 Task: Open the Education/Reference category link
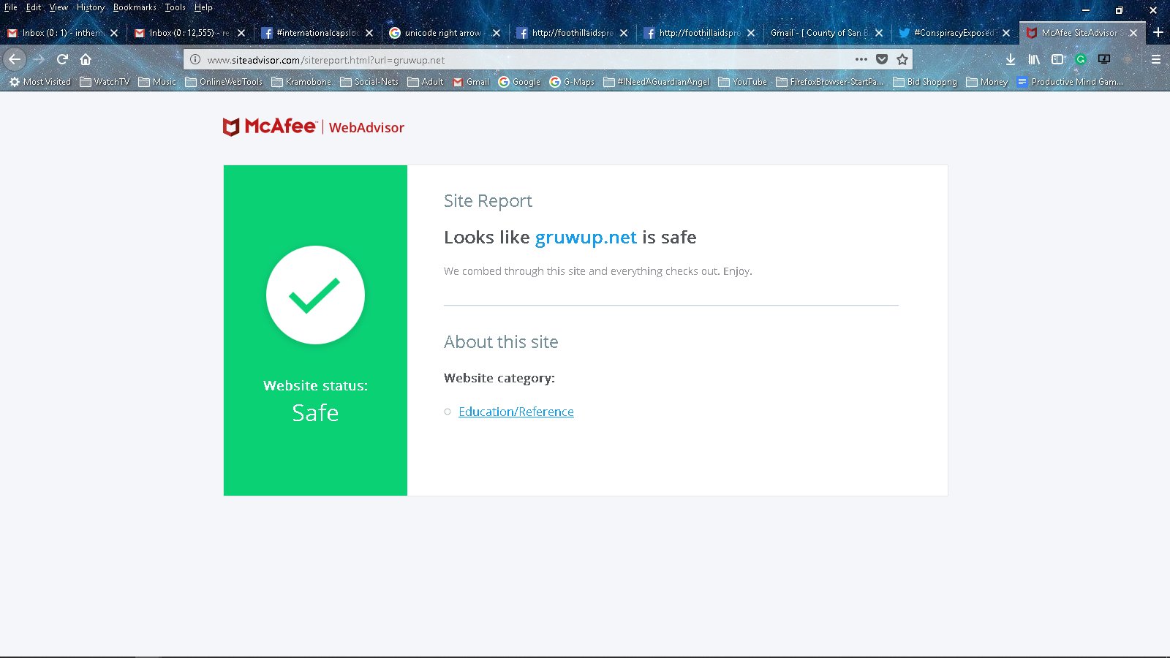tap(516, 412)
